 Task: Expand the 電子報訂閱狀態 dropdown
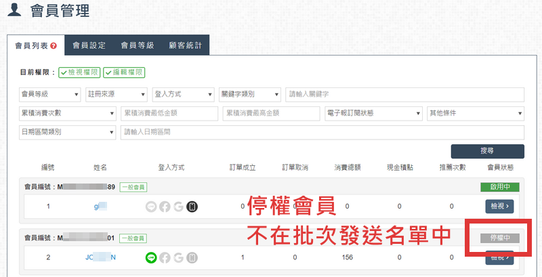click(x=374, y=113)
